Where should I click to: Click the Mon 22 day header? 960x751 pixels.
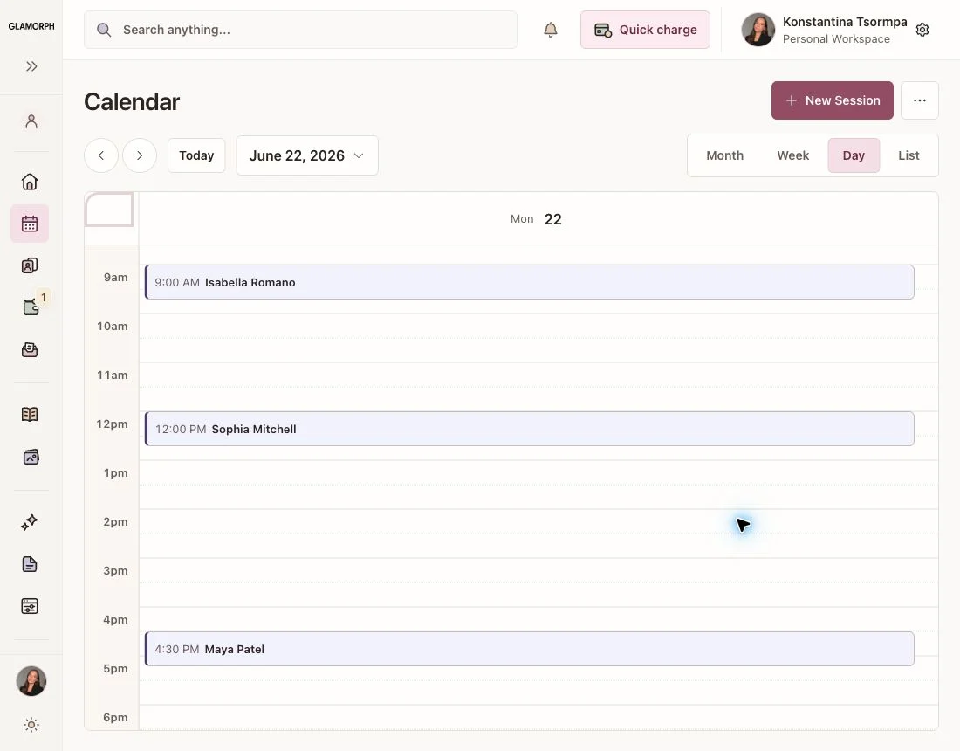click(537, 219)
